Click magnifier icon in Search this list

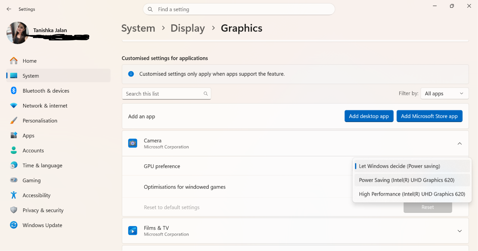pyautogui.click(x=206, y=94)
